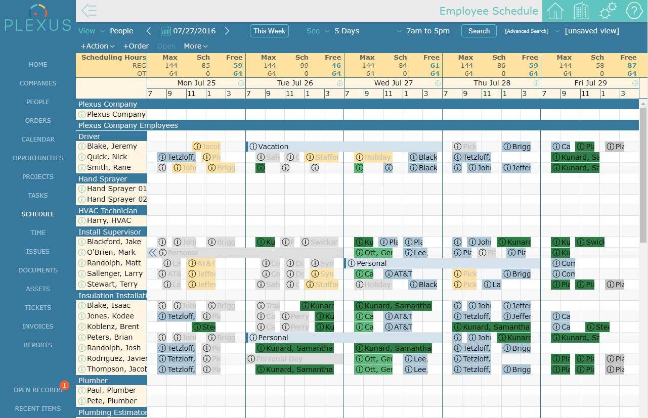Navigate to Home in sidebar
648x418 pixels.
point(38,65)
